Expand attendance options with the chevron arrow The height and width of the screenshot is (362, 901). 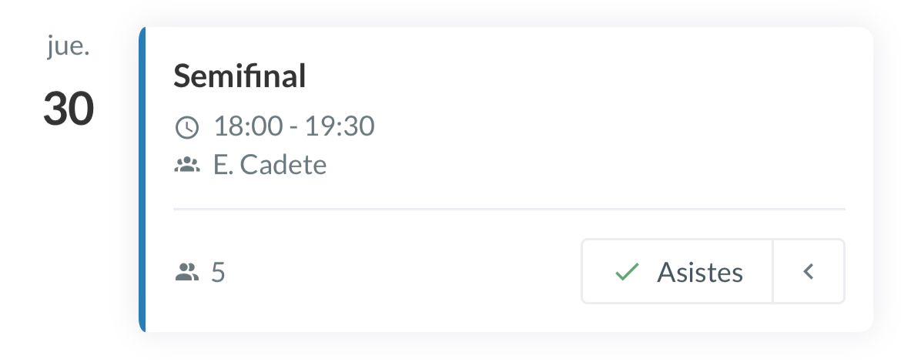tap(808, 271)
